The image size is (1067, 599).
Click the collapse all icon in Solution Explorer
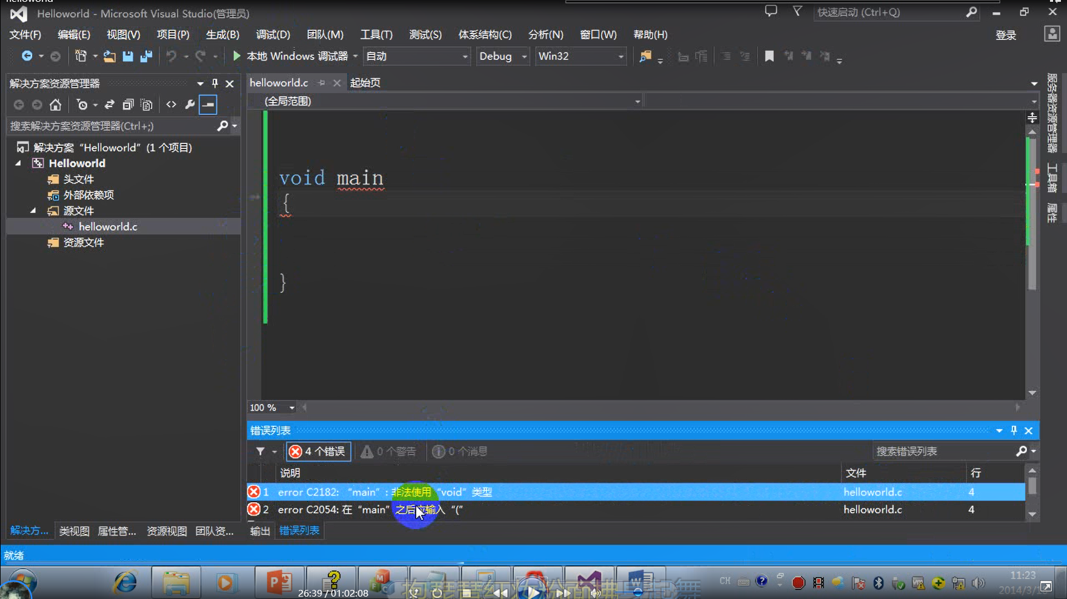[x=128, y=105]
